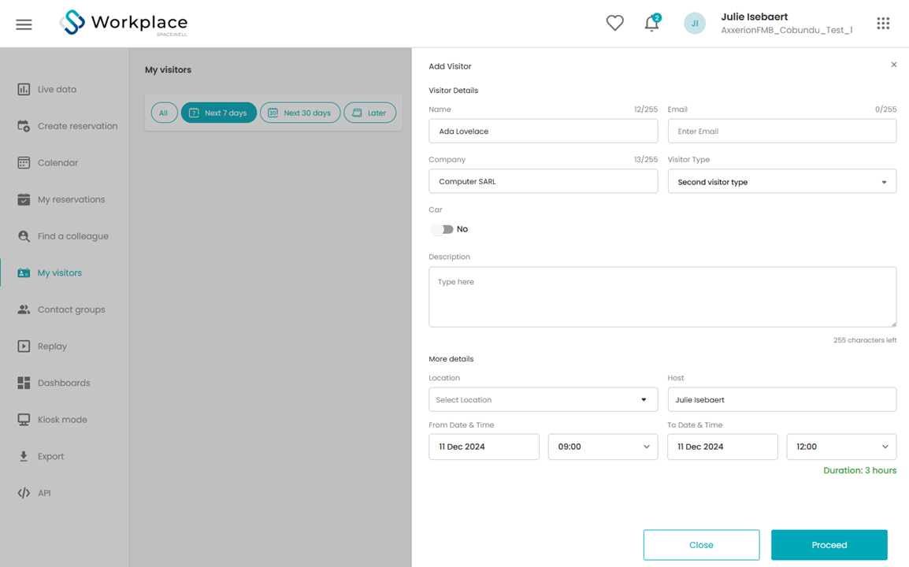Viewport: 909px width, 567px height.
Task: Open the hamburger navigation menu
Action: tap(24, 24)
